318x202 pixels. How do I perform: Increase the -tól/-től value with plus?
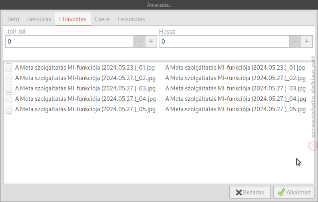[x=151, y=42]
